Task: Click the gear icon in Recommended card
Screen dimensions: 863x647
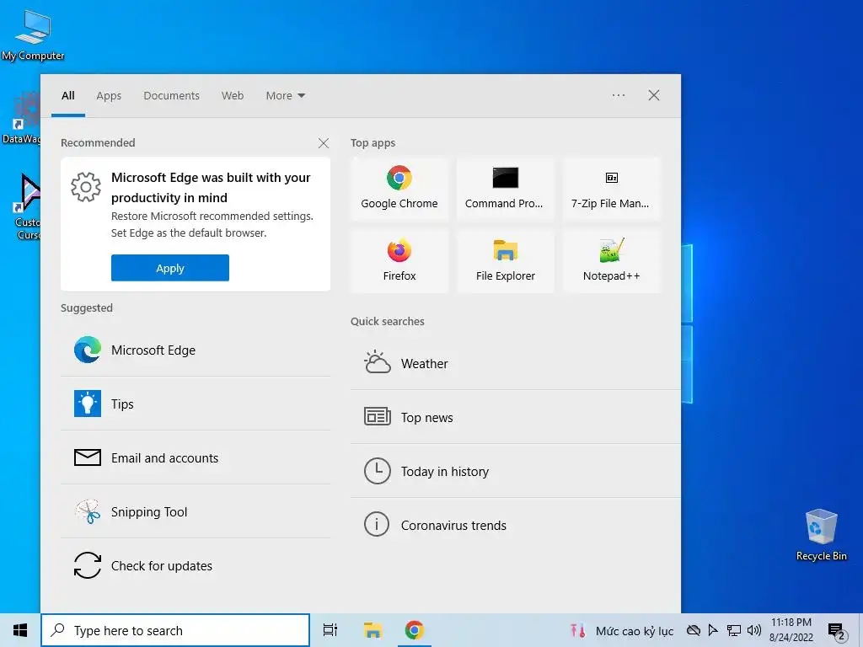Action: coord(86,187)
